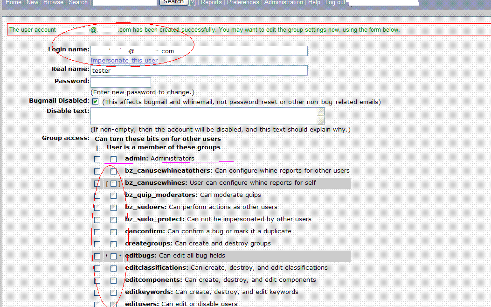Check editclassifications membership checkbox

pyautogui.click(x=113, y=268)
